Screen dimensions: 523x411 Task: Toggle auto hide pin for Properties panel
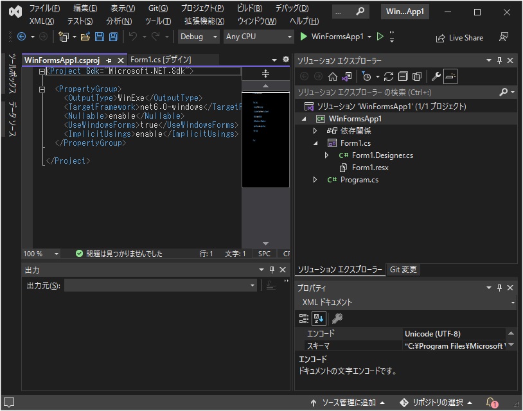pos(499,288)
